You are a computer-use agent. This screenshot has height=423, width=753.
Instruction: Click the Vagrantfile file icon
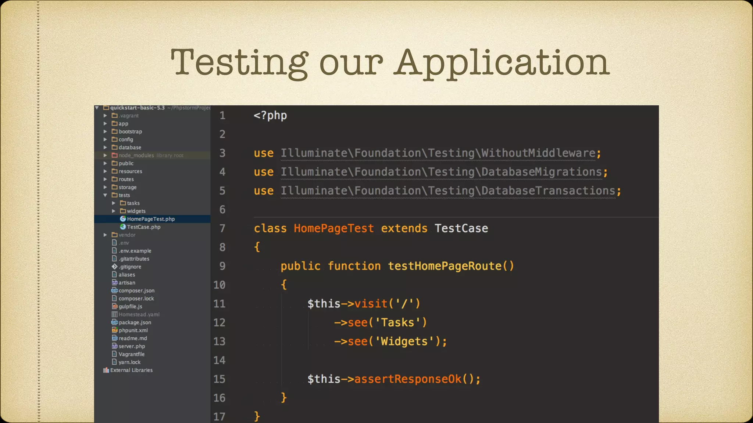click(x=114, y=354)
